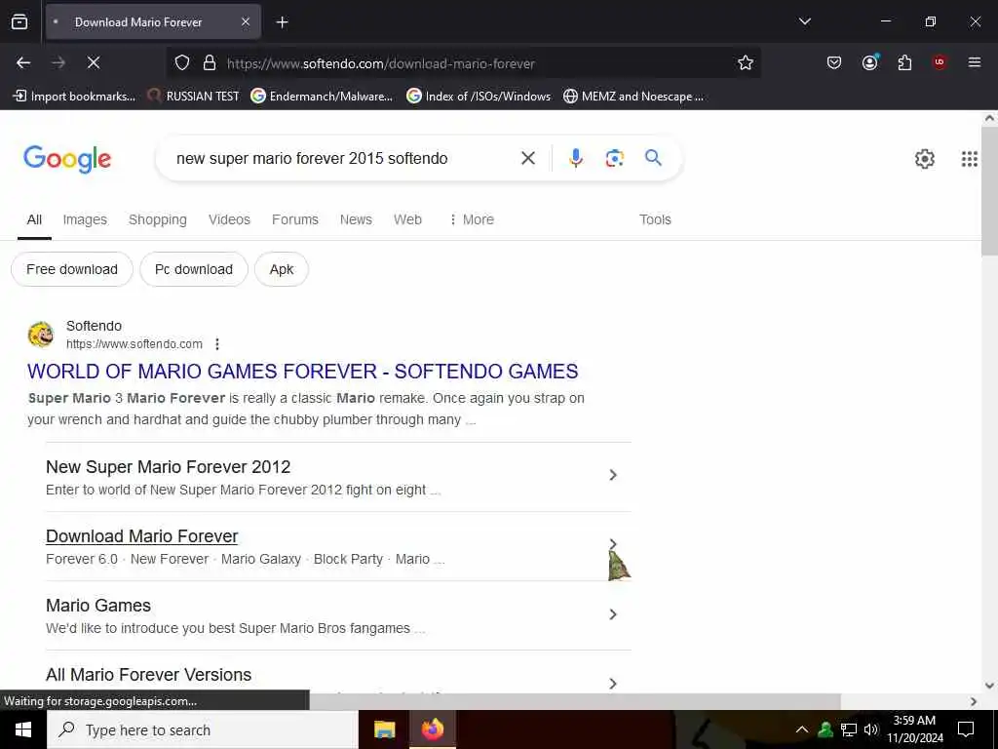Switch to Images results tab

pyautogui.click(x=85, y=219)
